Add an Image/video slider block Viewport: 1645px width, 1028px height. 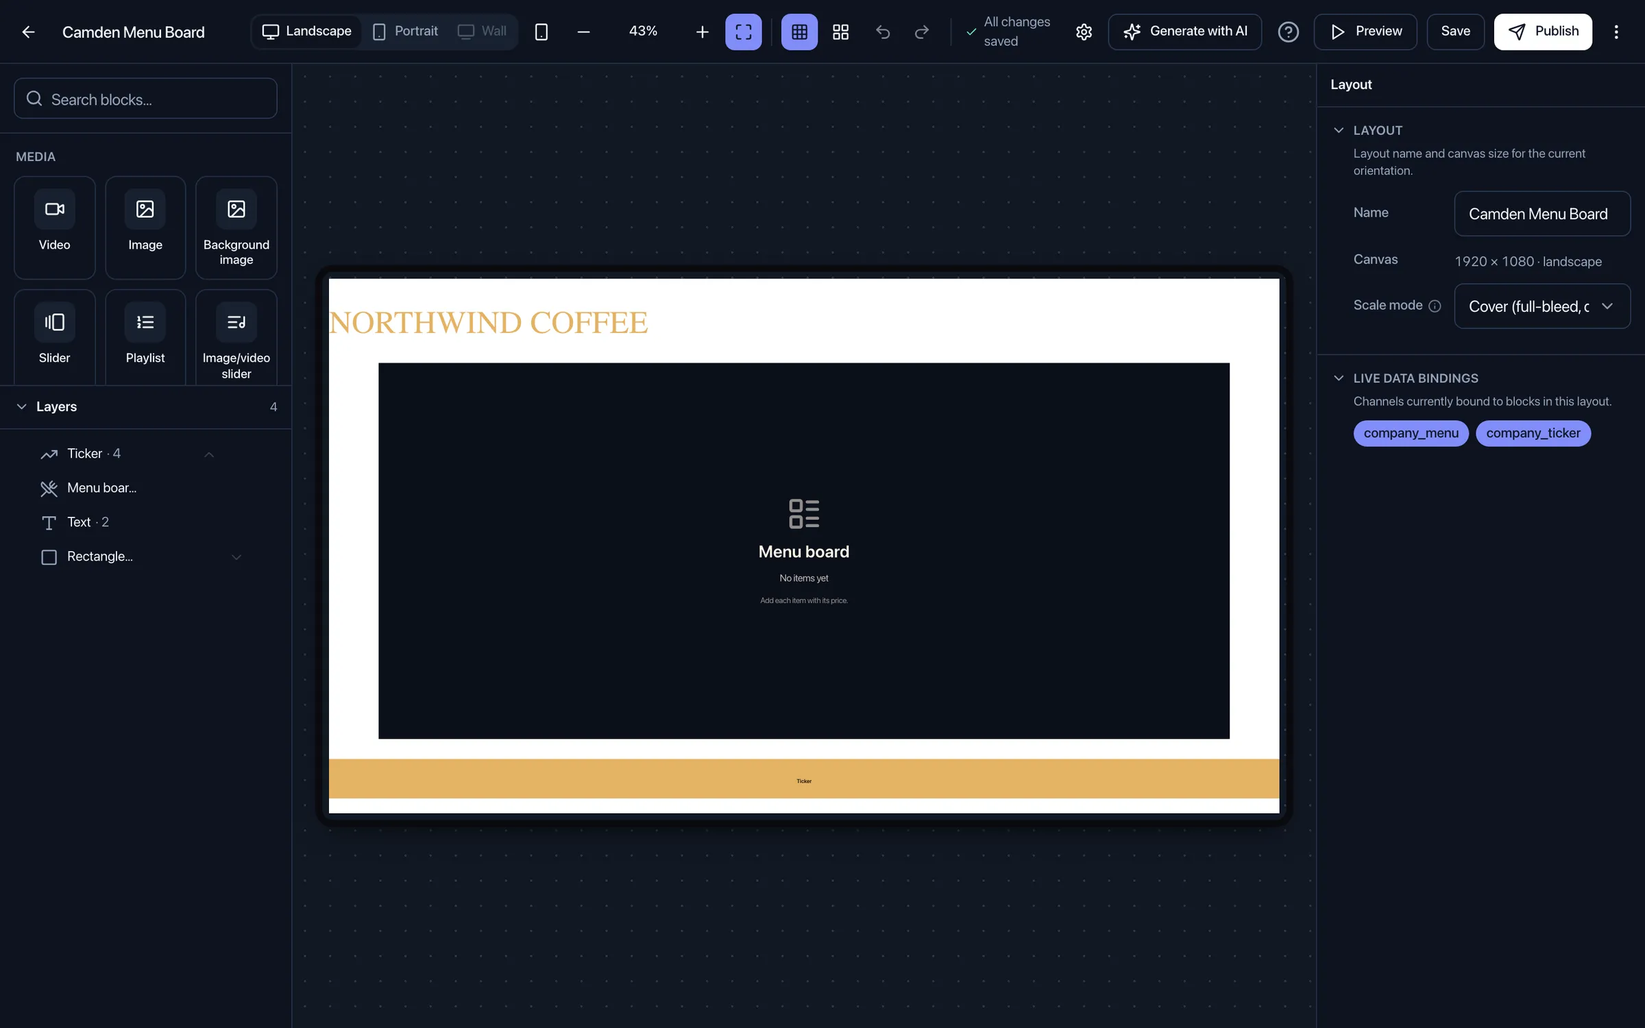point(236,337)
